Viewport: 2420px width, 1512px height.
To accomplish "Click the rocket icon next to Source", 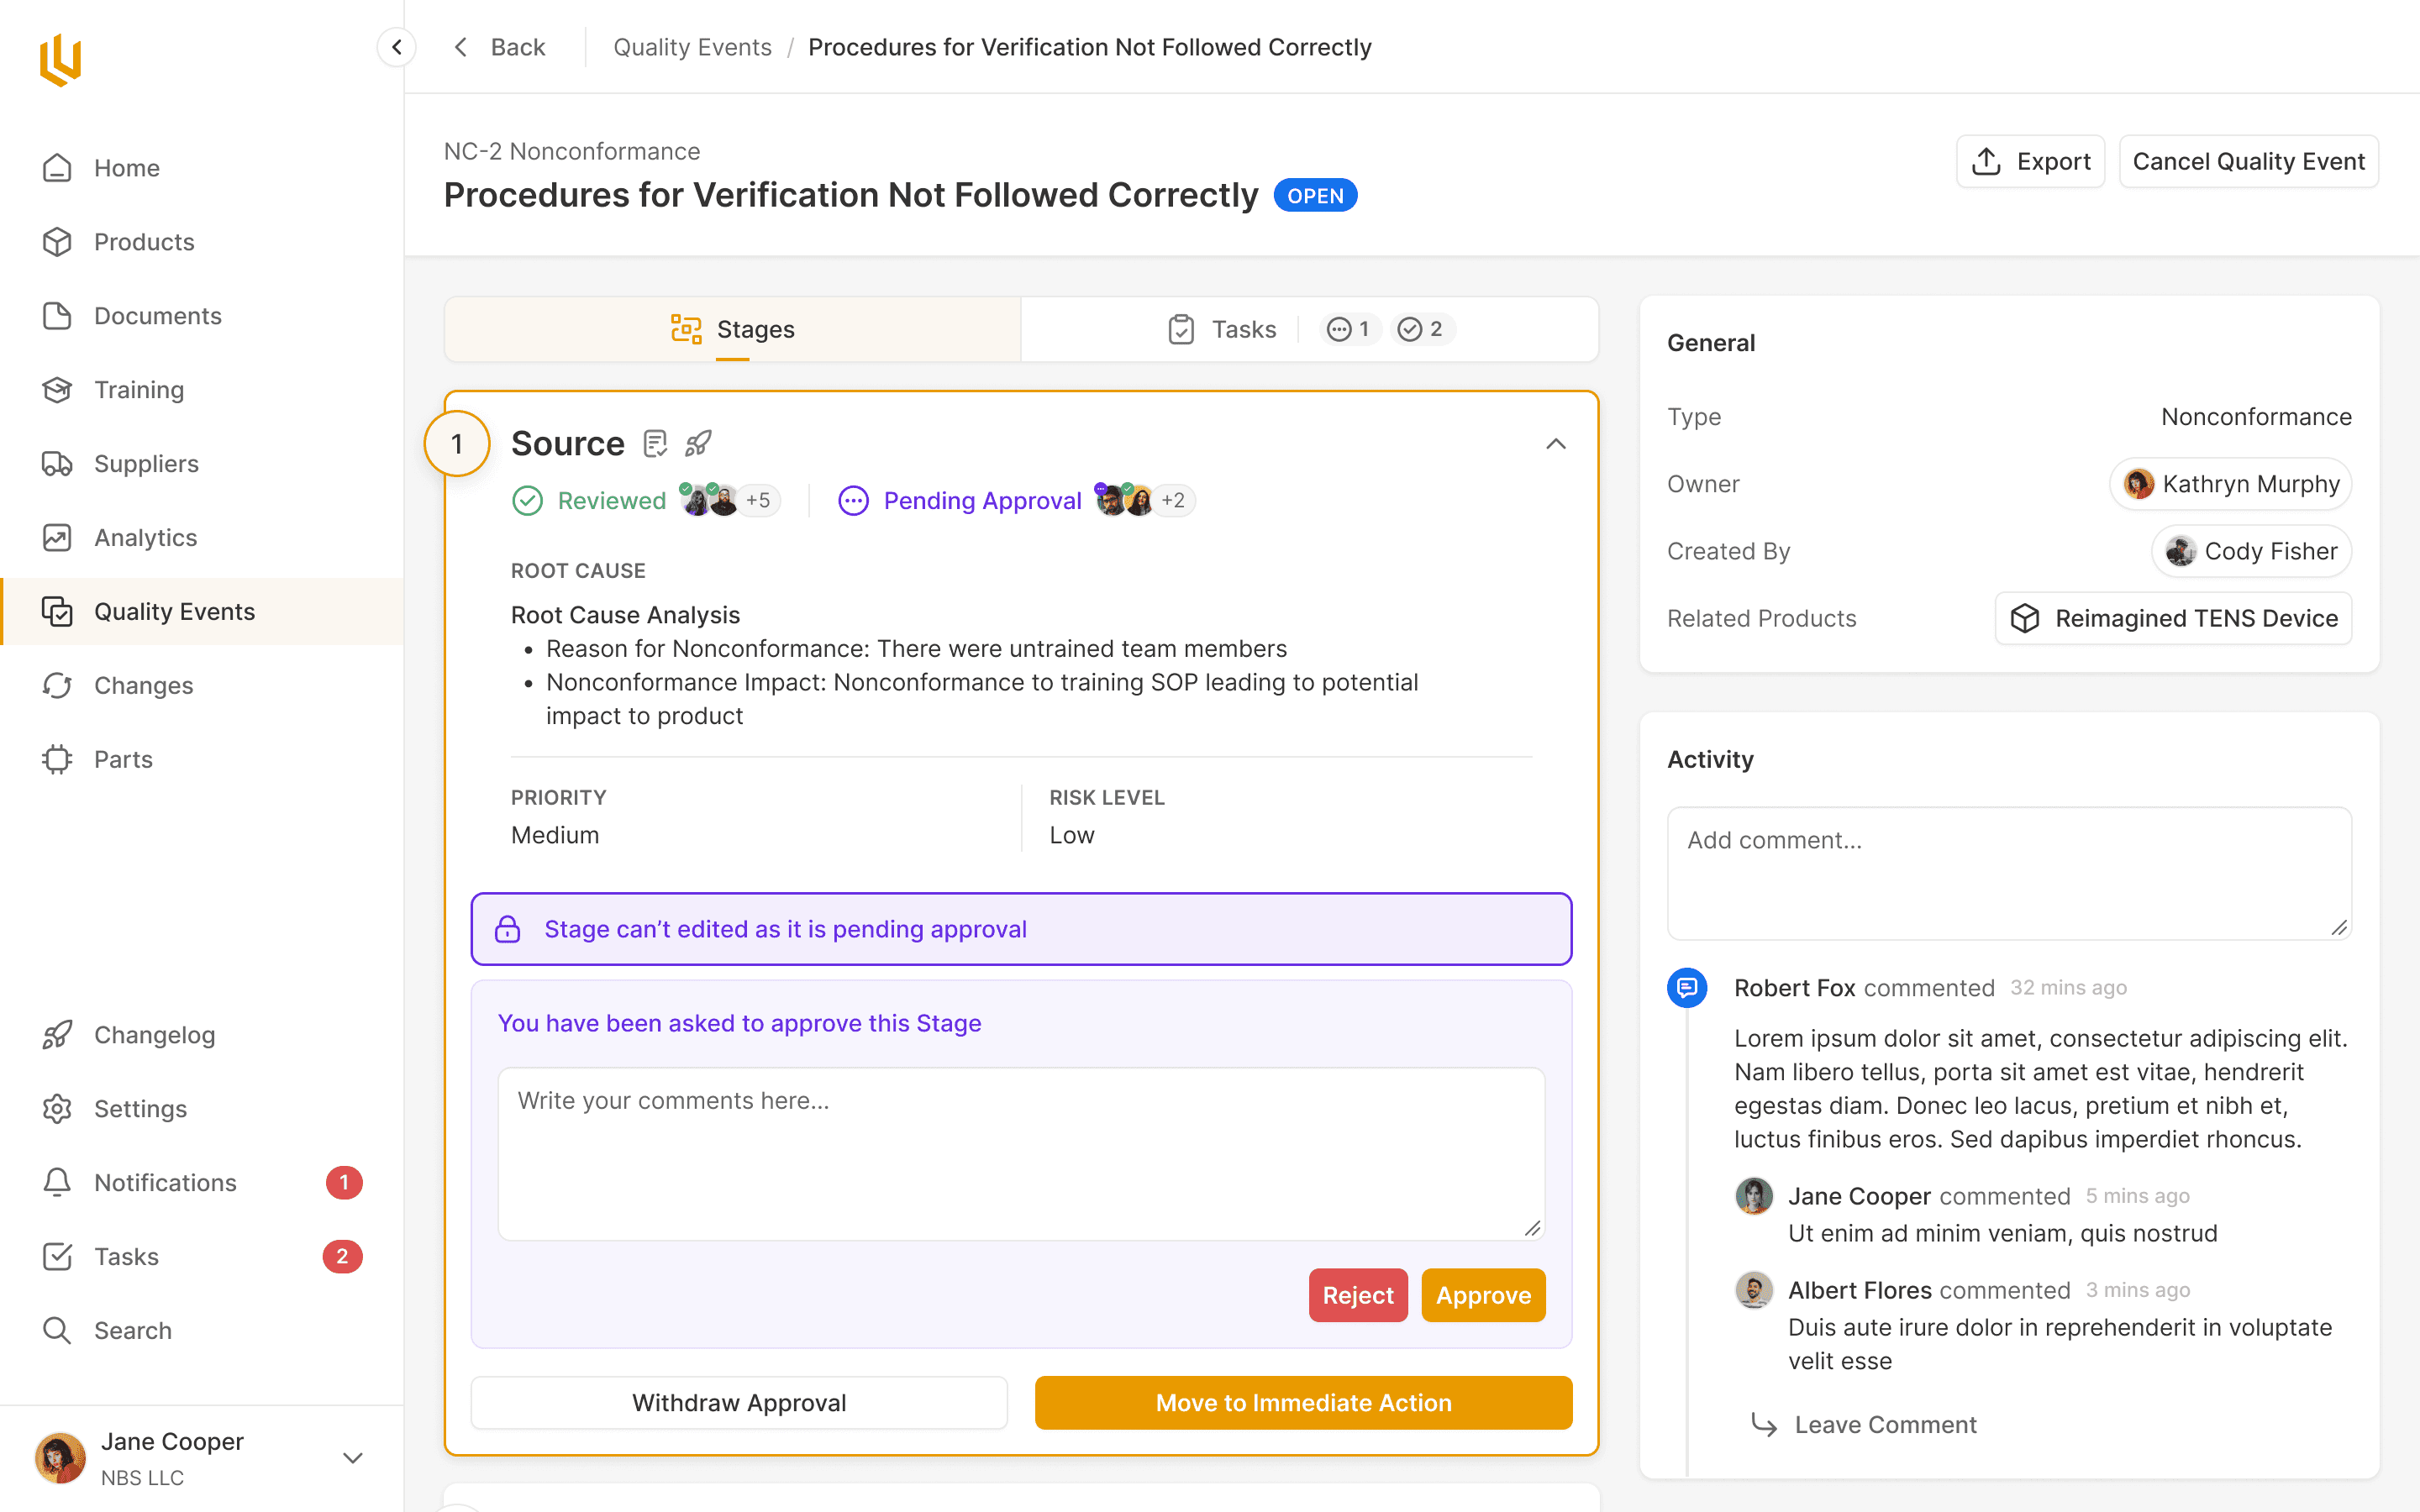I will click(x=698, y=443).
